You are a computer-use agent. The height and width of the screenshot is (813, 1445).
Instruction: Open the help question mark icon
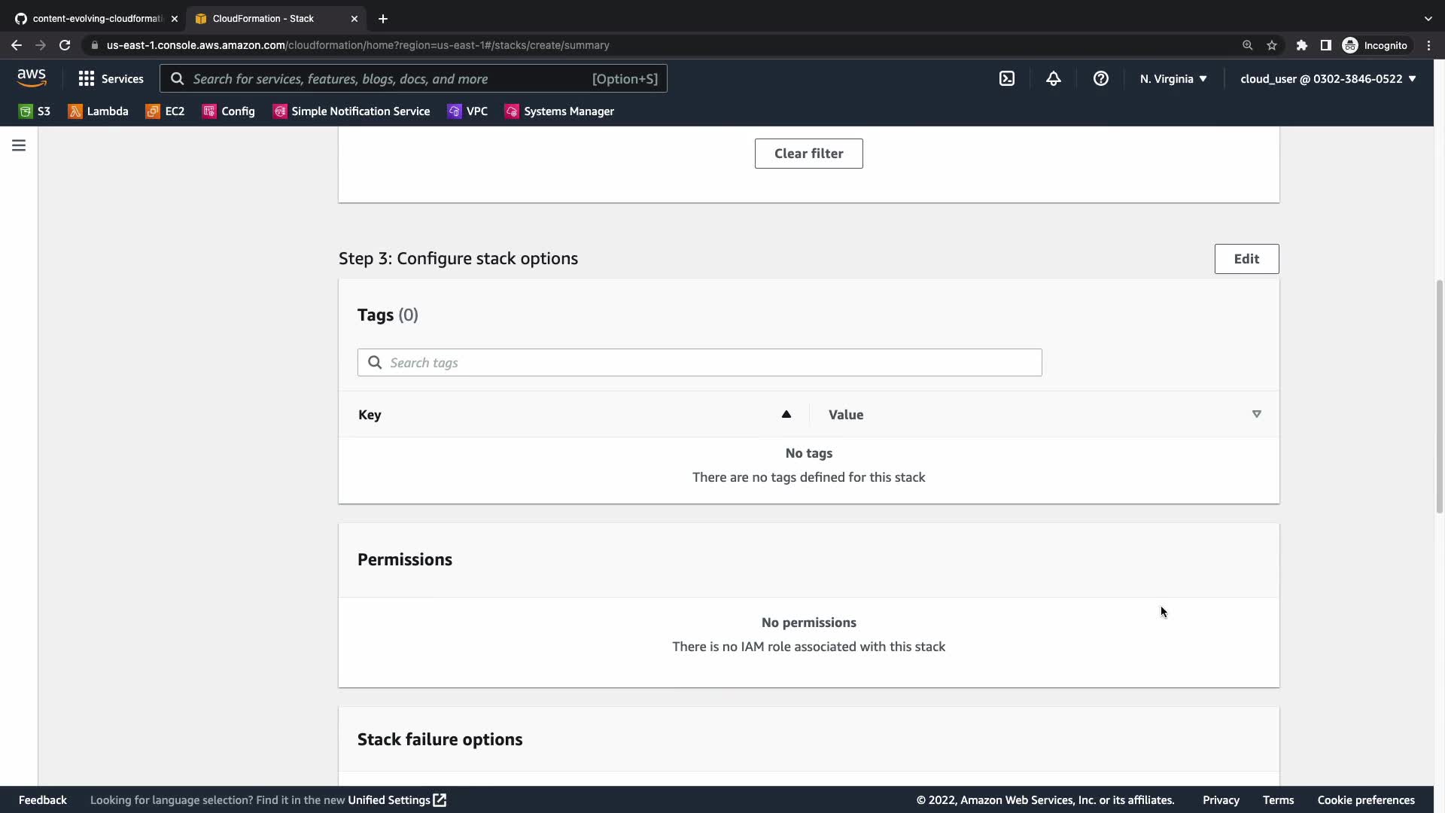(1100, 79)
